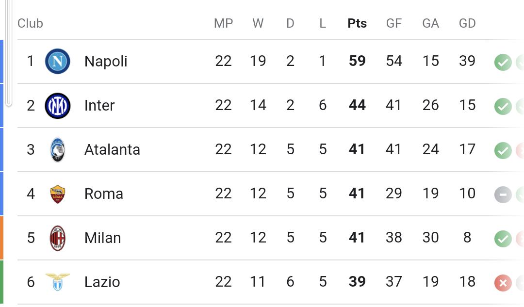Image resolution: width=524 pixels, height=307 pixels.
Task: Click the Atalanta club crest icon
Action: tap(58, 150)
